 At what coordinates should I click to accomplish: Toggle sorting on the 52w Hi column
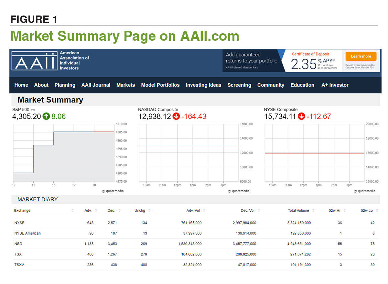[345, 210]
